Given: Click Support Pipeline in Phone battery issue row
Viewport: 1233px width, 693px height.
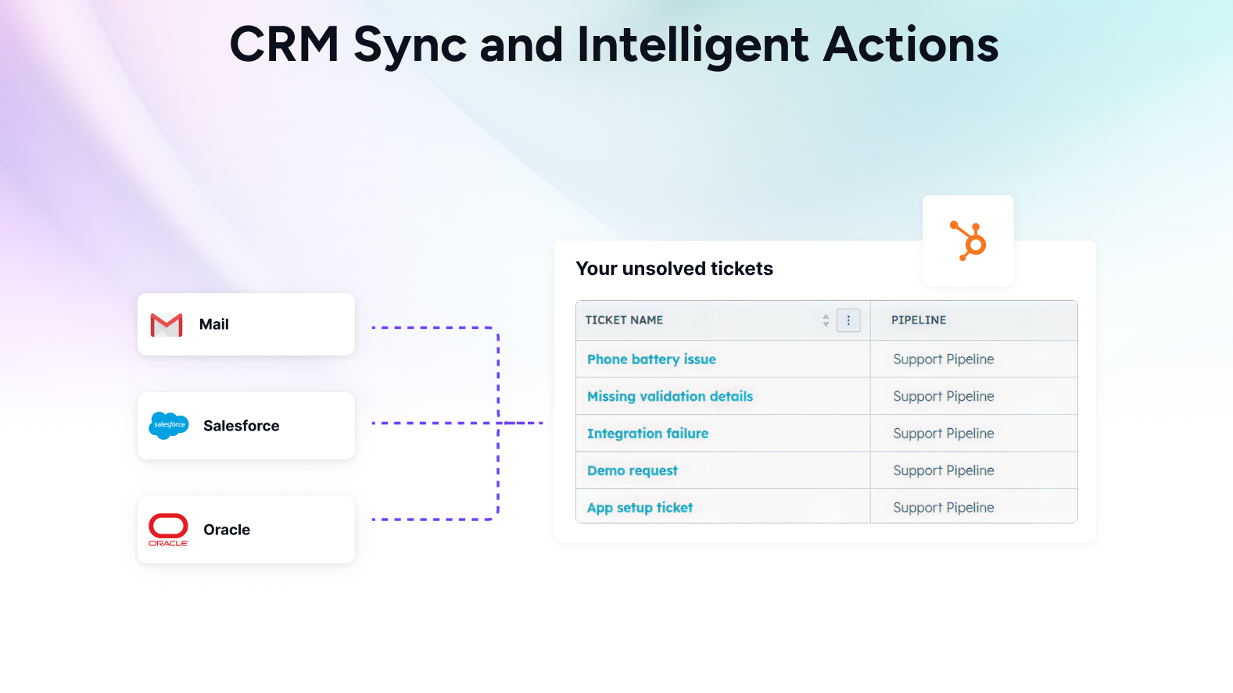Looking at the screenshot, I should point(944,359).
